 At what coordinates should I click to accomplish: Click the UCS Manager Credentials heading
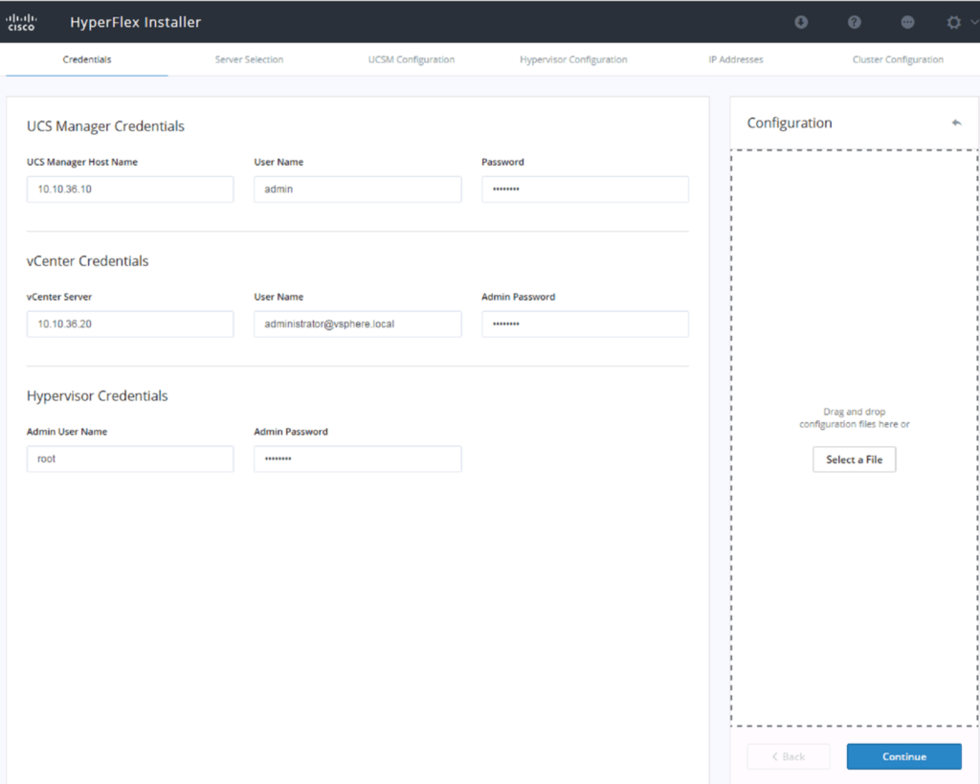pyautogui.click(x=105, y=125)
